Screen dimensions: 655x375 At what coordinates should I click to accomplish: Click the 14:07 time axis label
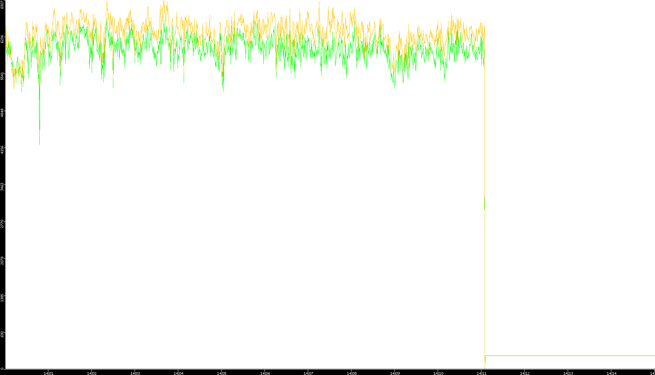point(308,373)
